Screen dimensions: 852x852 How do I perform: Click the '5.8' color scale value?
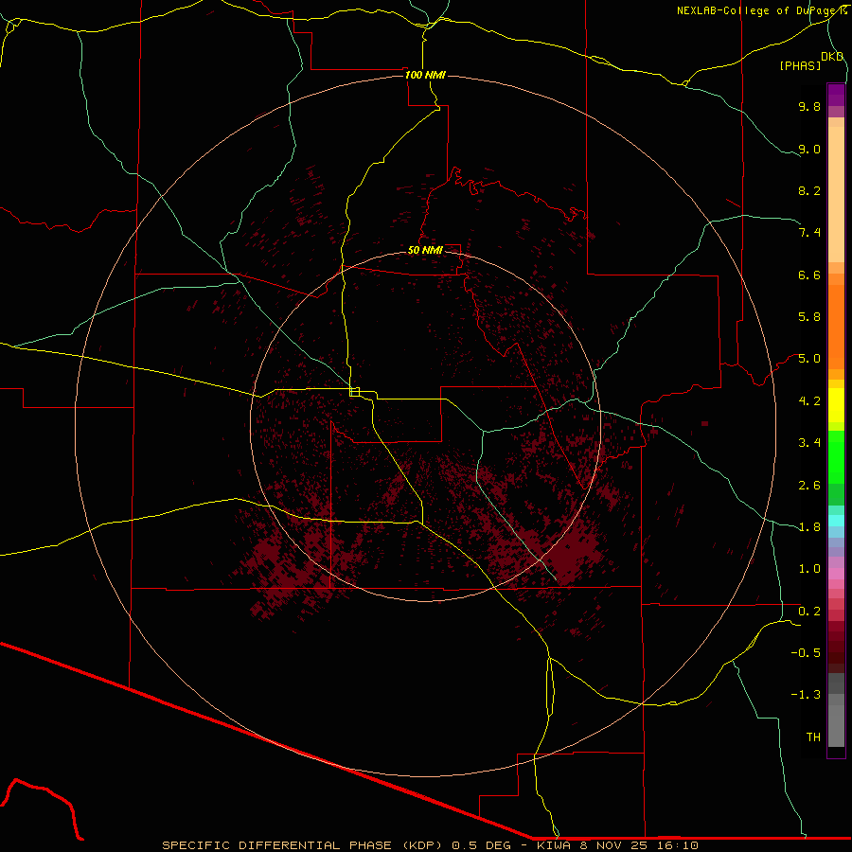[809, 317]
